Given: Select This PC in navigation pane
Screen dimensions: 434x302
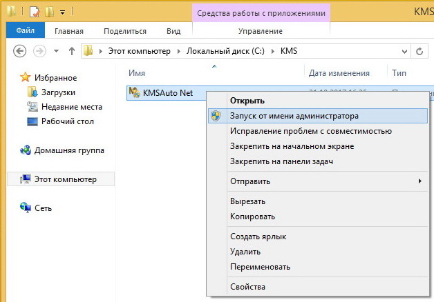Looking at the screenshot, I should [66, 179].
